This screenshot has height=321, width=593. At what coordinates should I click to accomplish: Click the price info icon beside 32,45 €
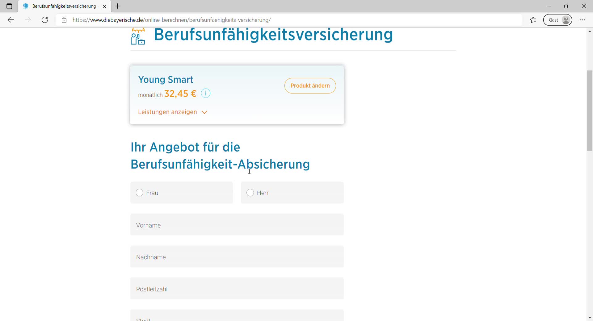tap(206, 93)
